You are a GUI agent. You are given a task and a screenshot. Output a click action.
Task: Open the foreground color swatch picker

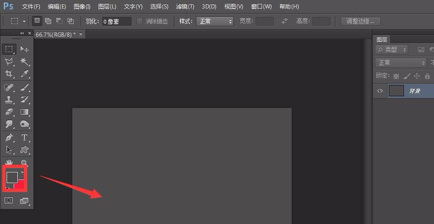(12, 177)
